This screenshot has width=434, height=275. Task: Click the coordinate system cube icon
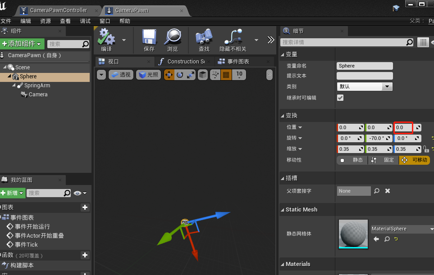tap(203, 75)
